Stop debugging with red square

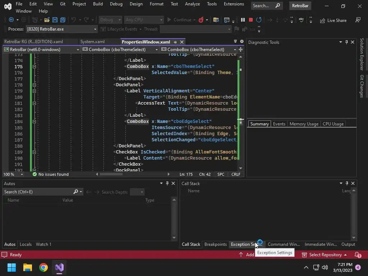click(x=250, y=20)
